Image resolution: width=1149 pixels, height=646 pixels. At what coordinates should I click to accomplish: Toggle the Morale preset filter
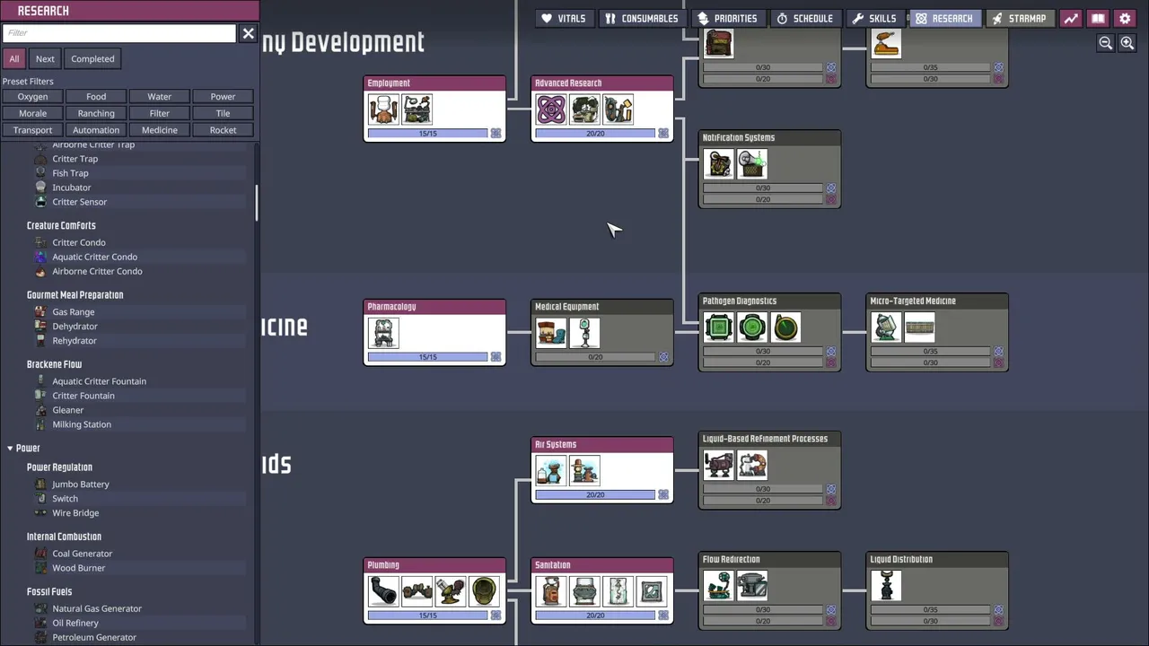32,113
